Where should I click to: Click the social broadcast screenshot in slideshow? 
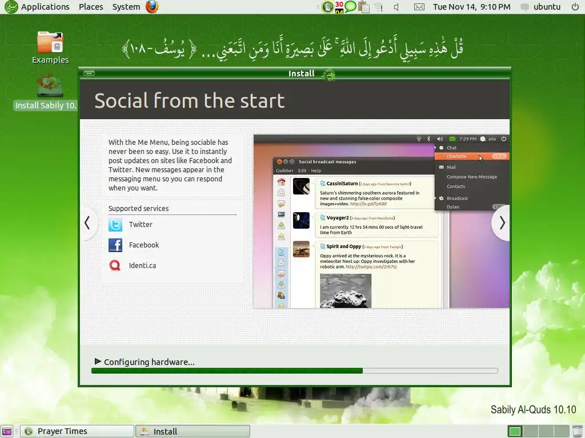pyautogui.click(x=381, y=221)
